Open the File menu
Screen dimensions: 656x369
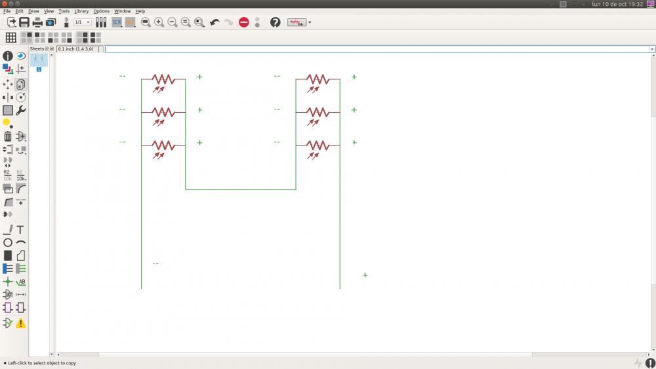pyautogui.click(x=7, y=11)
